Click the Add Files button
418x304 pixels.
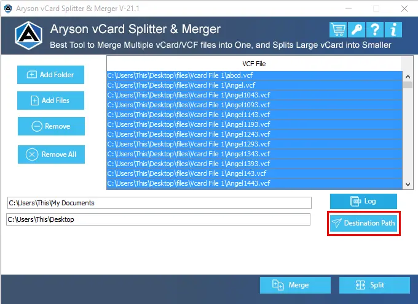point(50,101)
